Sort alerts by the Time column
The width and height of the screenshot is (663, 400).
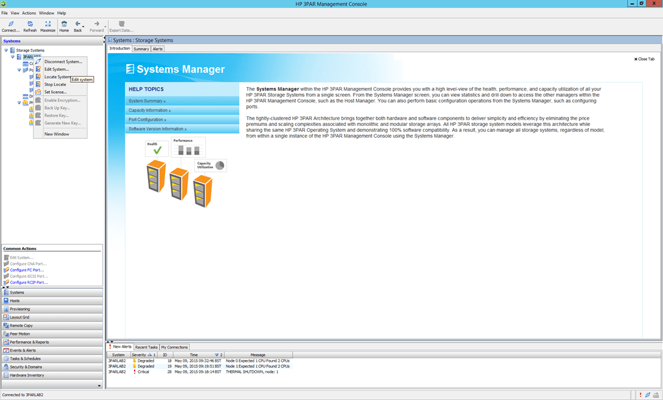198,355
